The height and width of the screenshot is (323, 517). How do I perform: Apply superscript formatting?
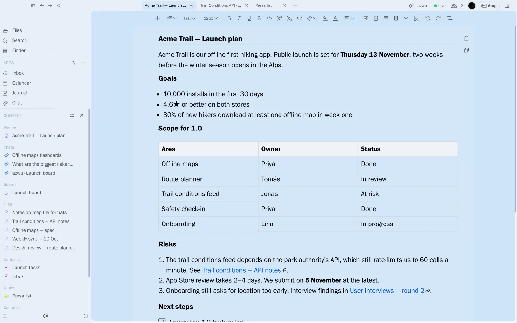point(280,18)
